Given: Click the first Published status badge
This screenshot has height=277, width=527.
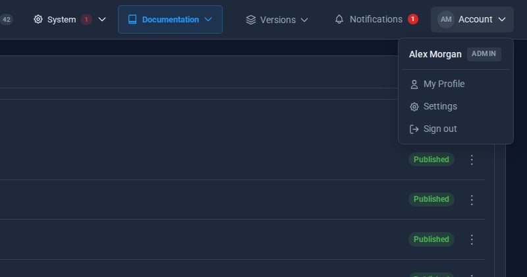Looking at the screenshot, I should (x=431, y=160).
